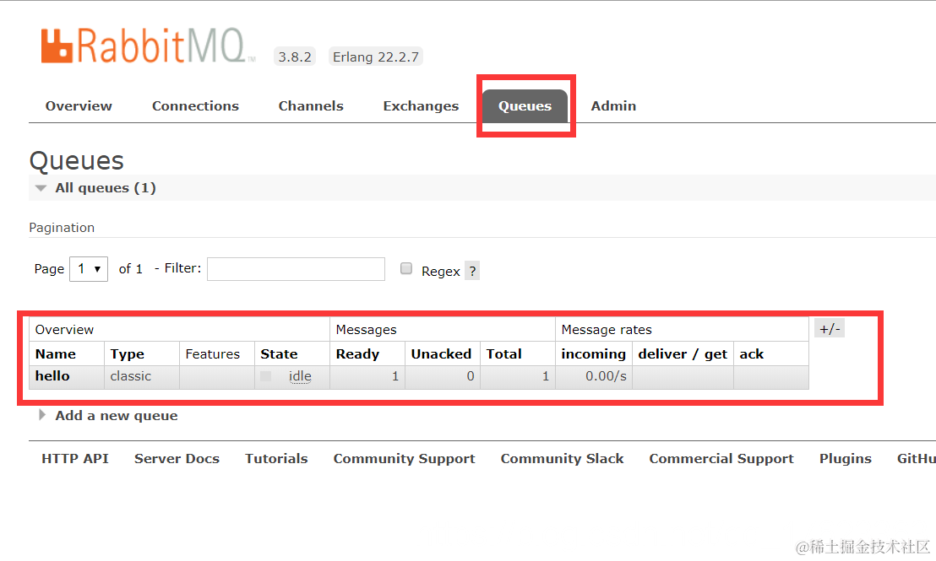Sort by deliver / get rate
The width and height of the screenshot is (936, 561).
(683, 354)
